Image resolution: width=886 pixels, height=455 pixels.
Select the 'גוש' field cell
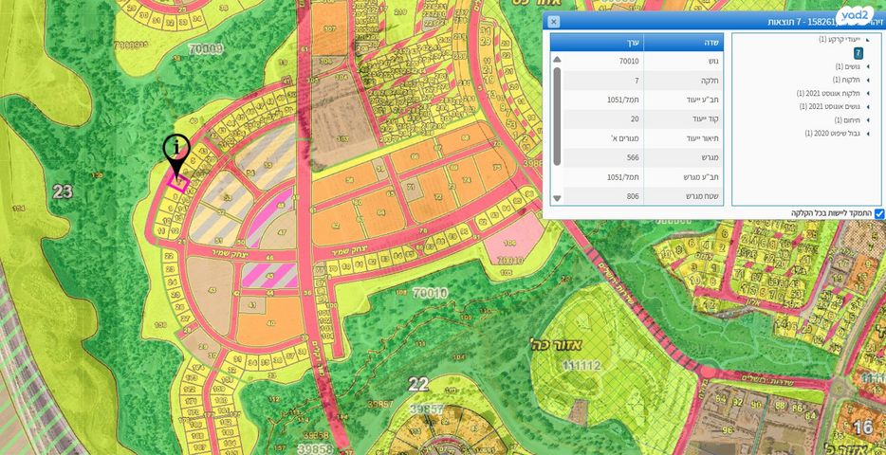(684, 61)
